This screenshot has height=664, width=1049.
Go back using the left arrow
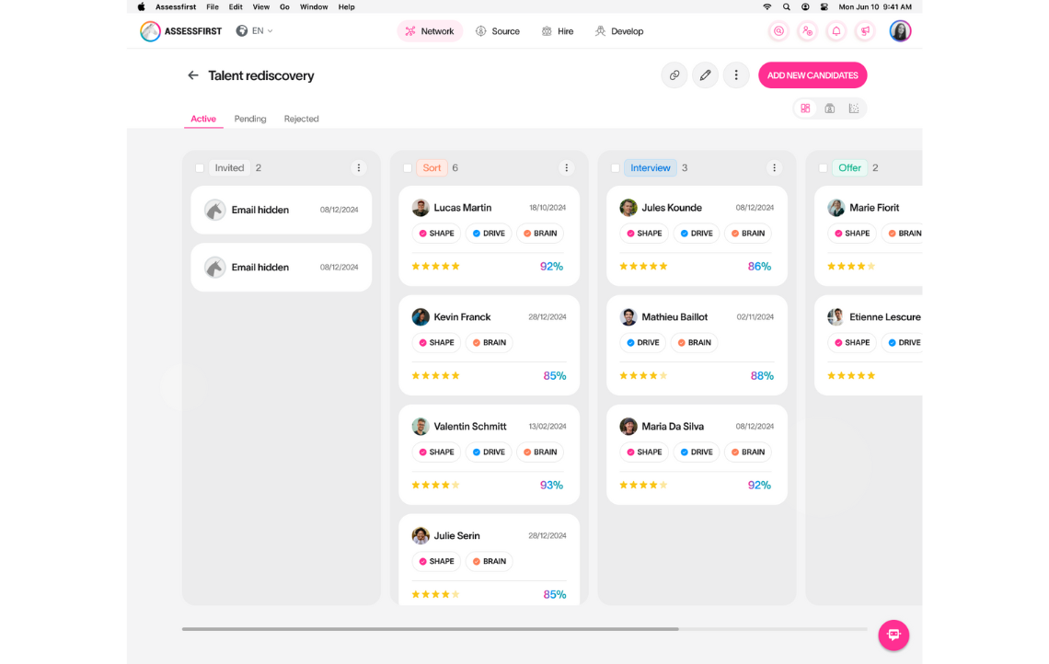point(193,75)
